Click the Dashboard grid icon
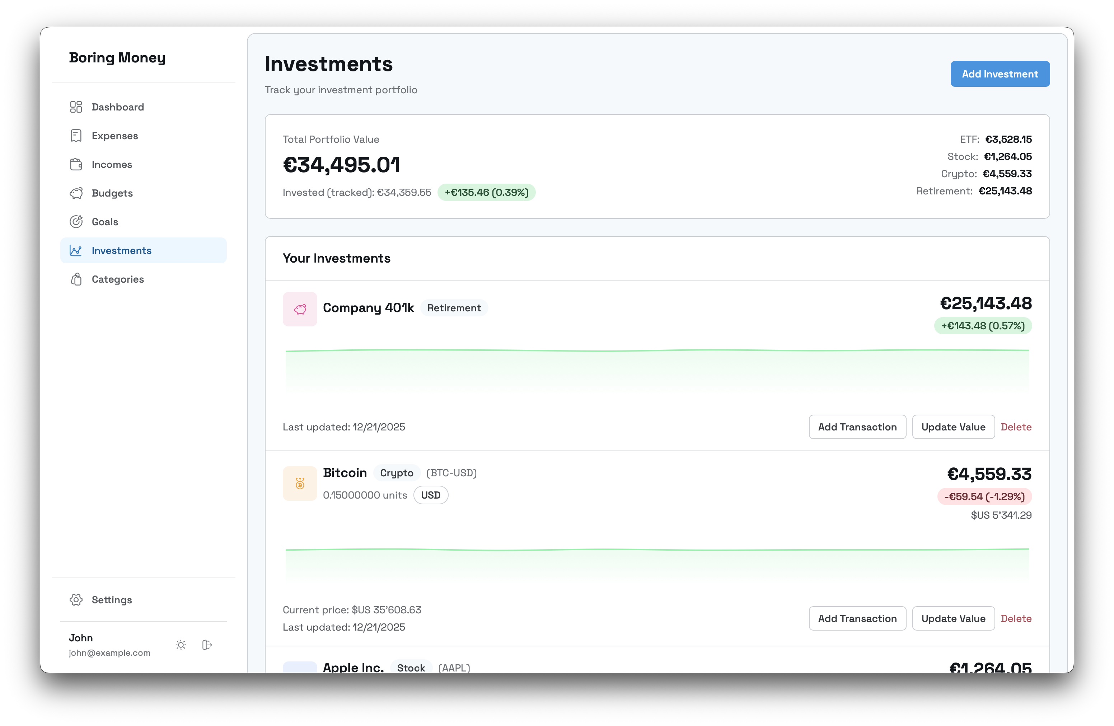 click(76, 107)
